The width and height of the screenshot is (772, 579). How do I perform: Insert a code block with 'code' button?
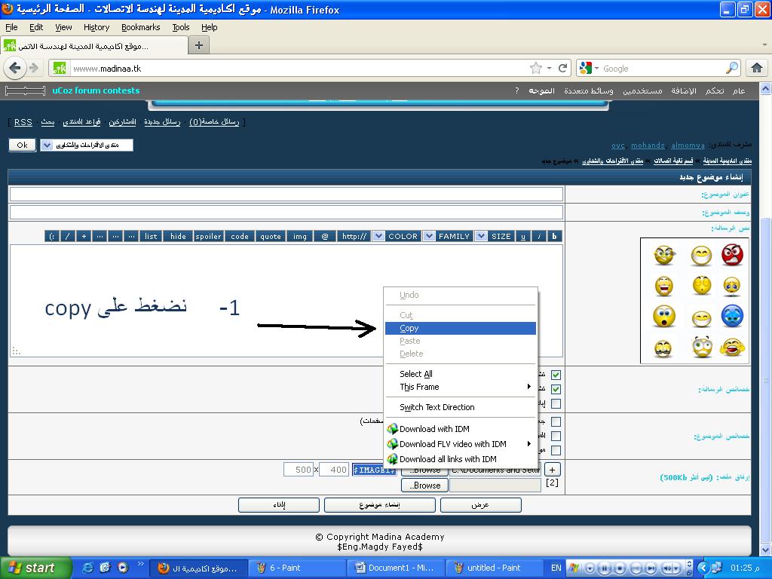pos(240,236)
